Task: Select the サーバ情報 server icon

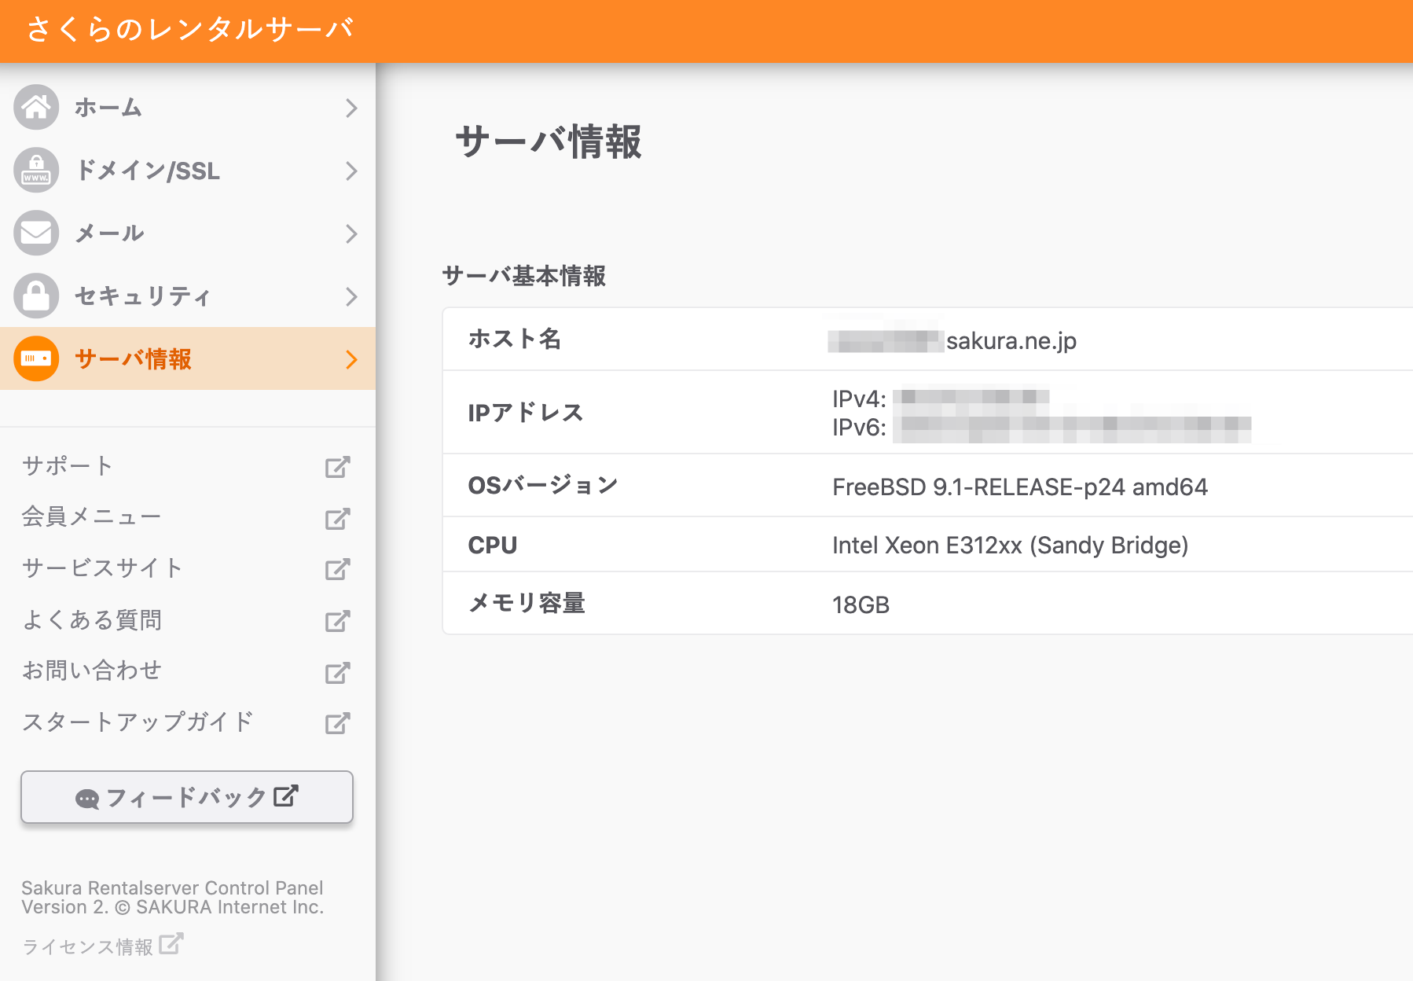Action: coord(35,358)
